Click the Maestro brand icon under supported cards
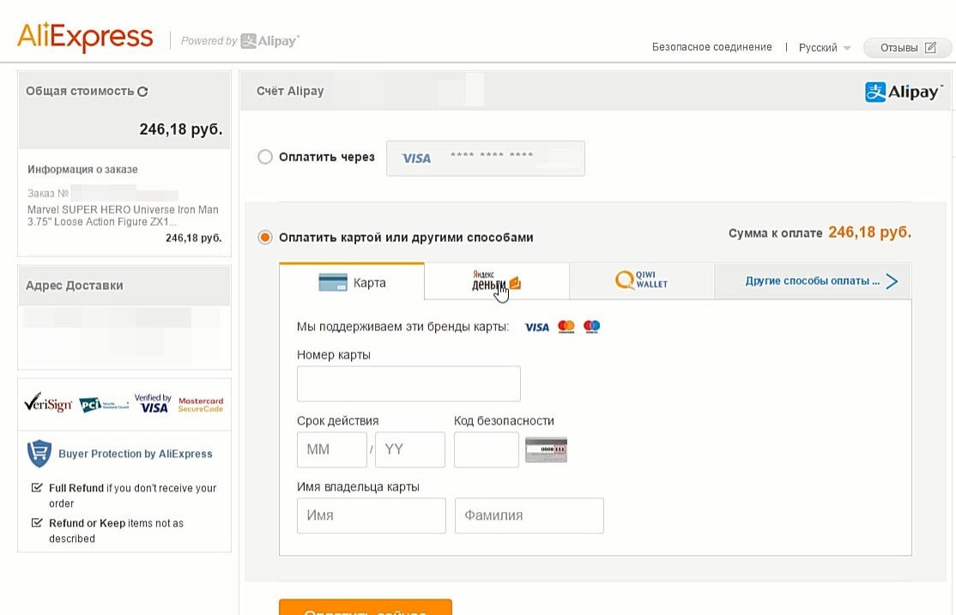This screenshot has width=956, height=615. [591, 327]
